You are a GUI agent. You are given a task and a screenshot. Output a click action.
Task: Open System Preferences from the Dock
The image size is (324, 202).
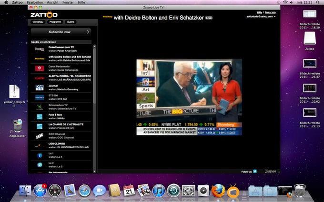(188, 191)
